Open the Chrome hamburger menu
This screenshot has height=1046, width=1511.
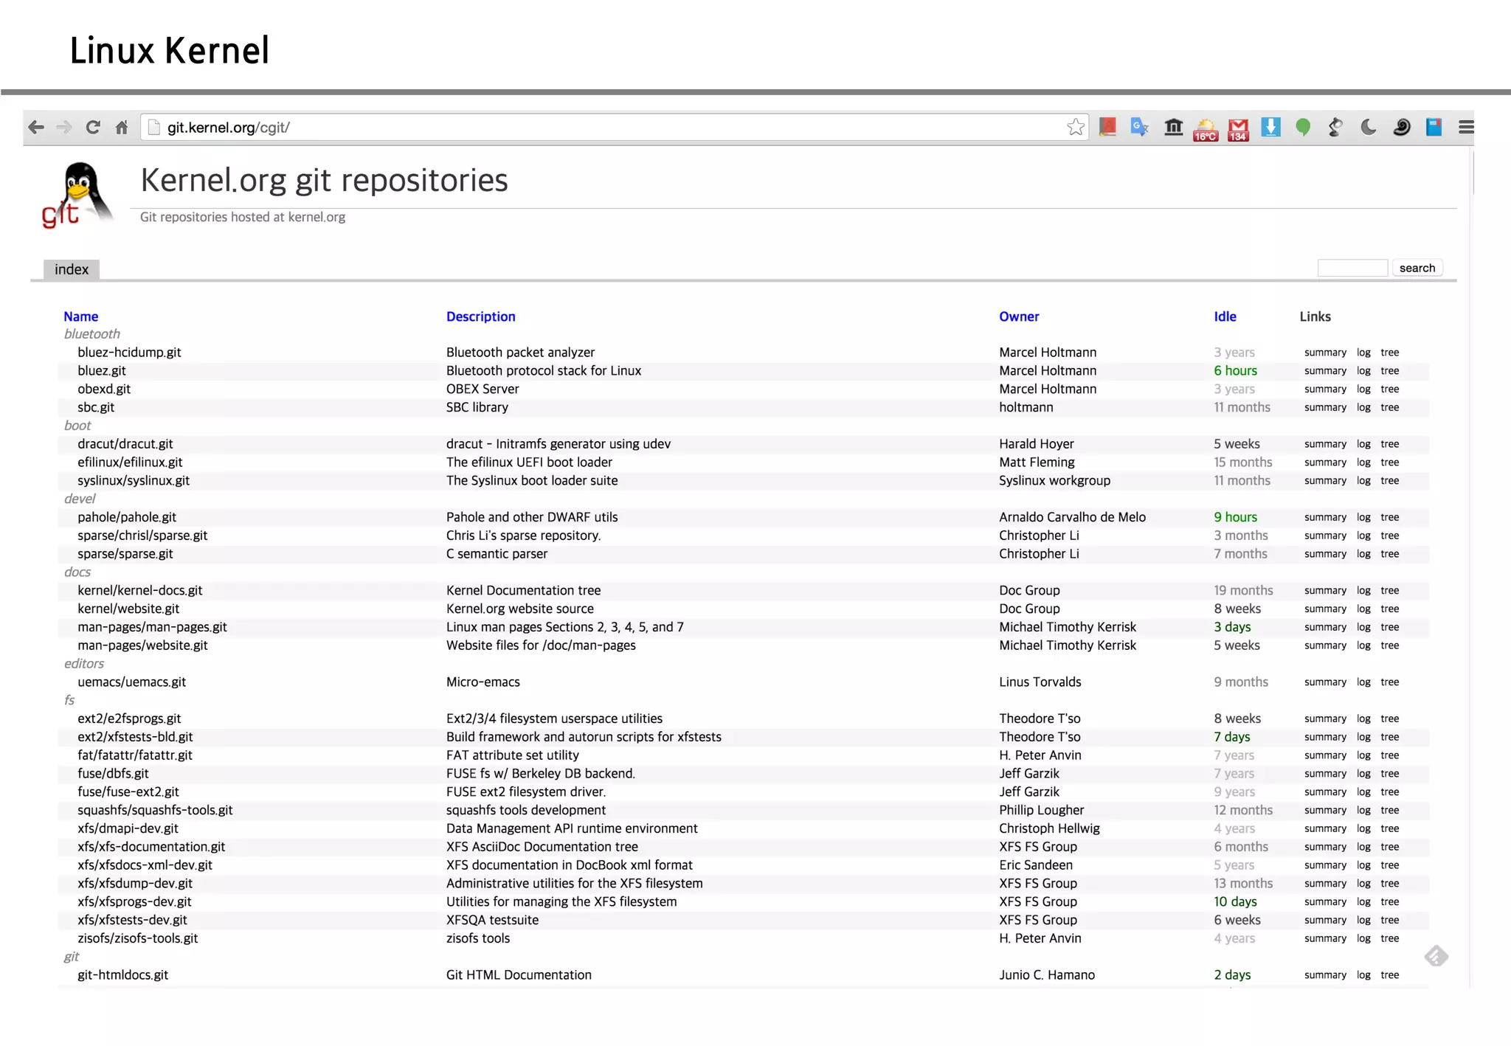click(1466, 127)
